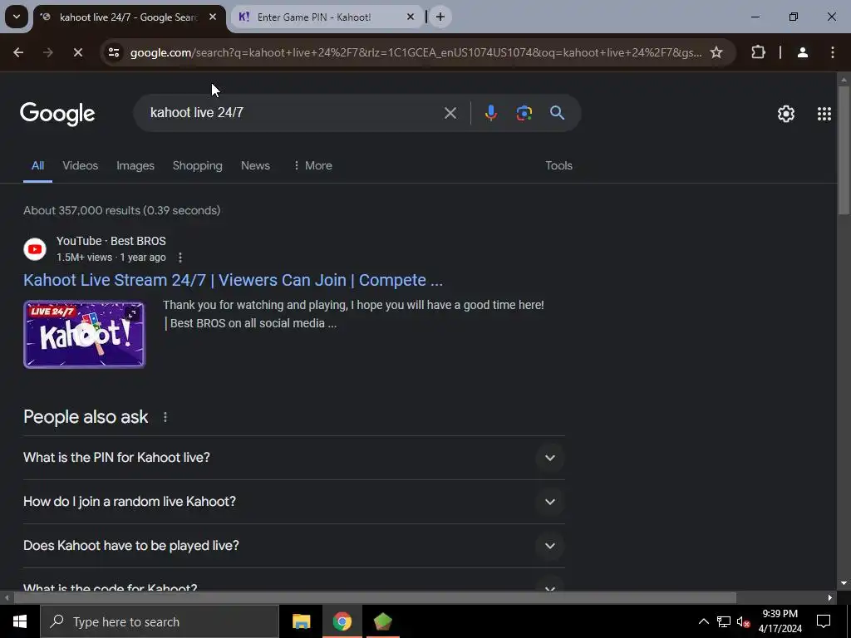This screenshot has height=638, width=851.
Task: Go back to the previous page
Action: [x=18, y=52]
